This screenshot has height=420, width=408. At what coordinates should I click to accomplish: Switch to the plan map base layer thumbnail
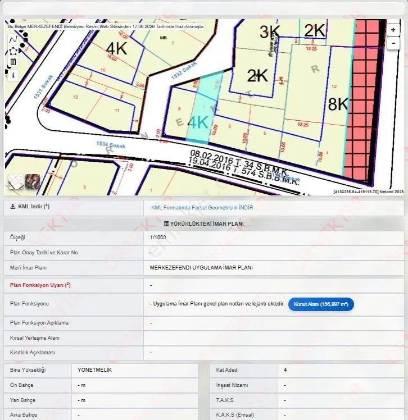click(x=16, y=181)
